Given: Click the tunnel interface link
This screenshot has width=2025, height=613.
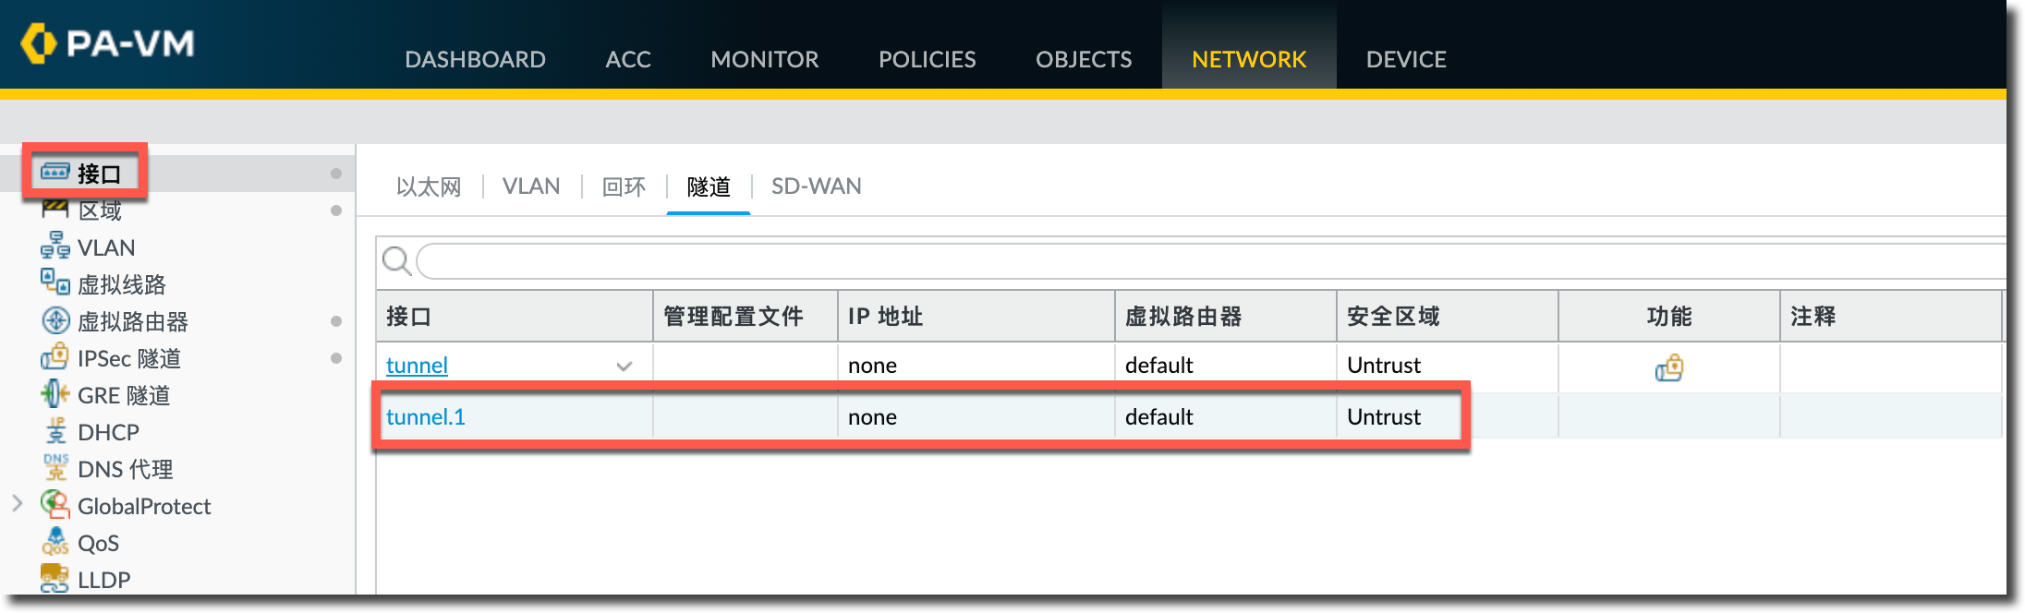Looking at the screenshot, I should 417,366.
